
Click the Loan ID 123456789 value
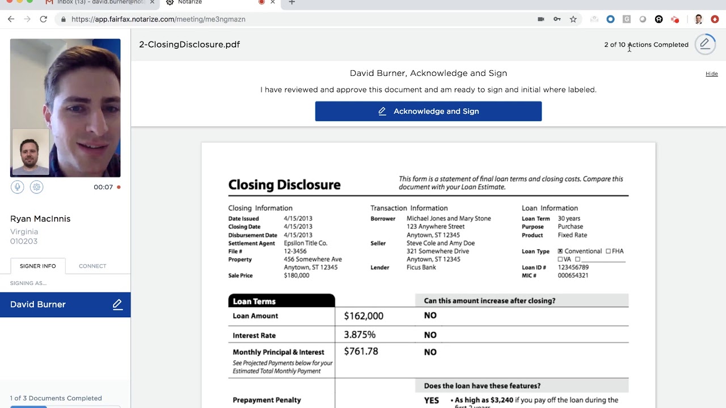click(x=573, y=267)
